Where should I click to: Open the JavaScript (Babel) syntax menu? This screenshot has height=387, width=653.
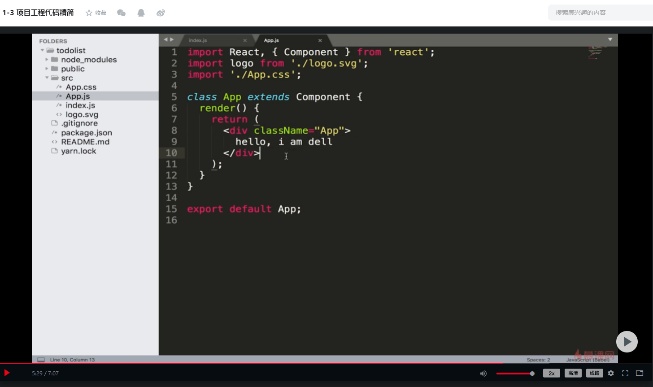[588, 360]
